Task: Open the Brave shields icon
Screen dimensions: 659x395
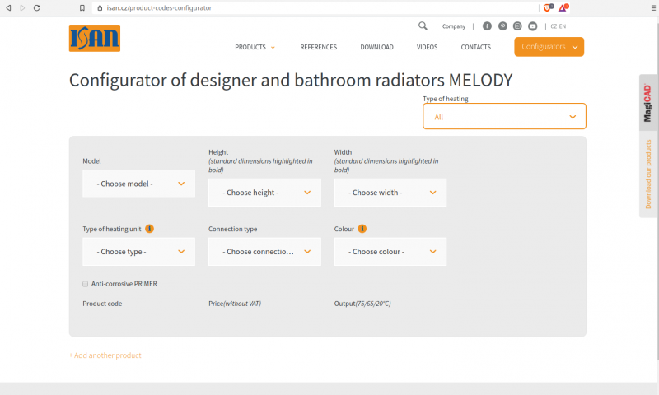Action: (x=548, y=7)
